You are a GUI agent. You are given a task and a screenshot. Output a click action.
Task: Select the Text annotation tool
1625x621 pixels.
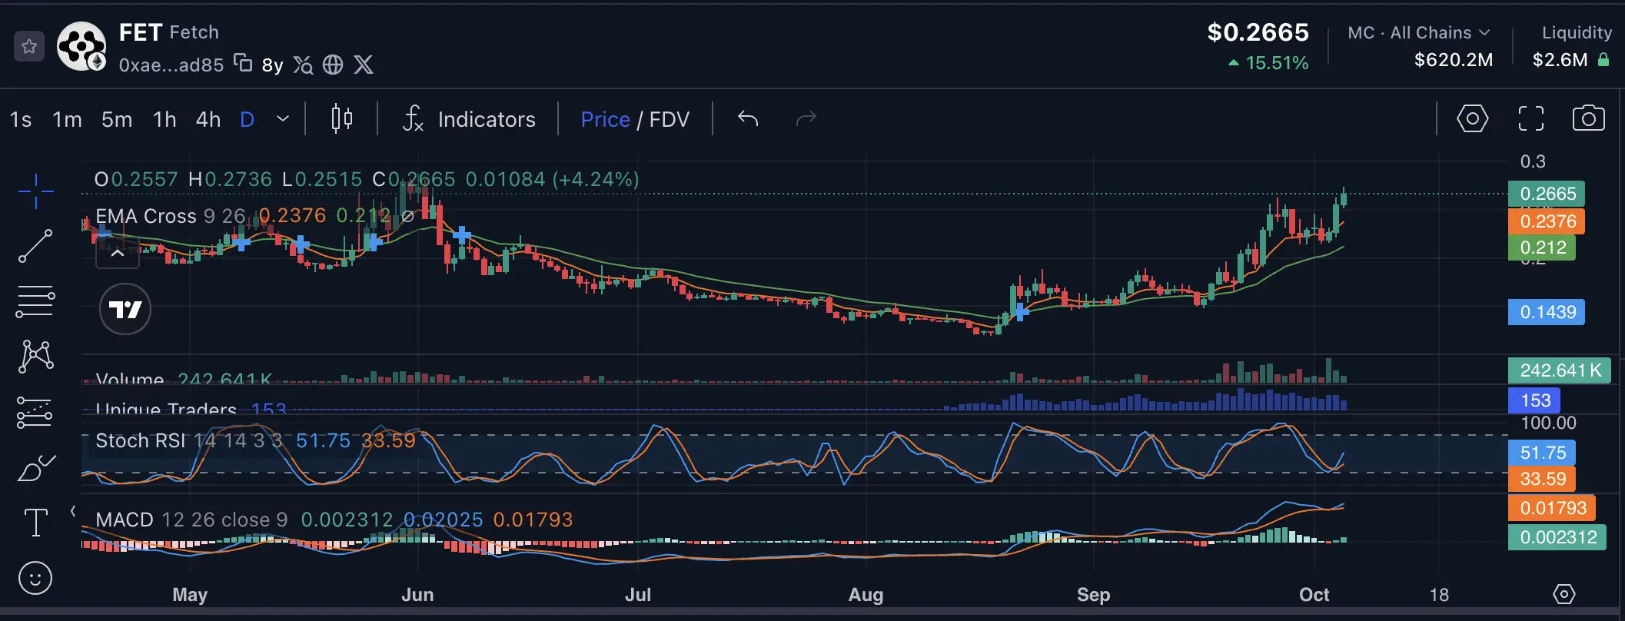pos(35,523)
